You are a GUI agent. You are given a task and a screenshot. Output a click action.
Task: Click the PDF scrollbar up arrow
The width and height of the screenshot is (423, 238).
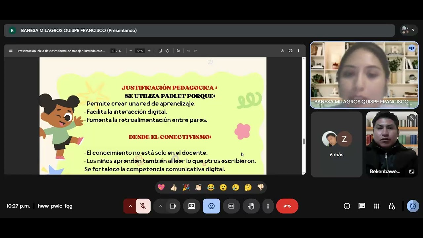click(304, 59)
